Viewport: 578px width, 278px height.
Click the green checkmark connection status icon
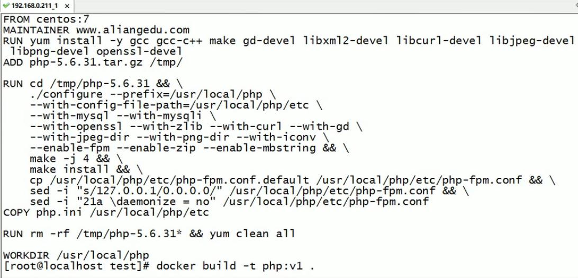(6, 6)
